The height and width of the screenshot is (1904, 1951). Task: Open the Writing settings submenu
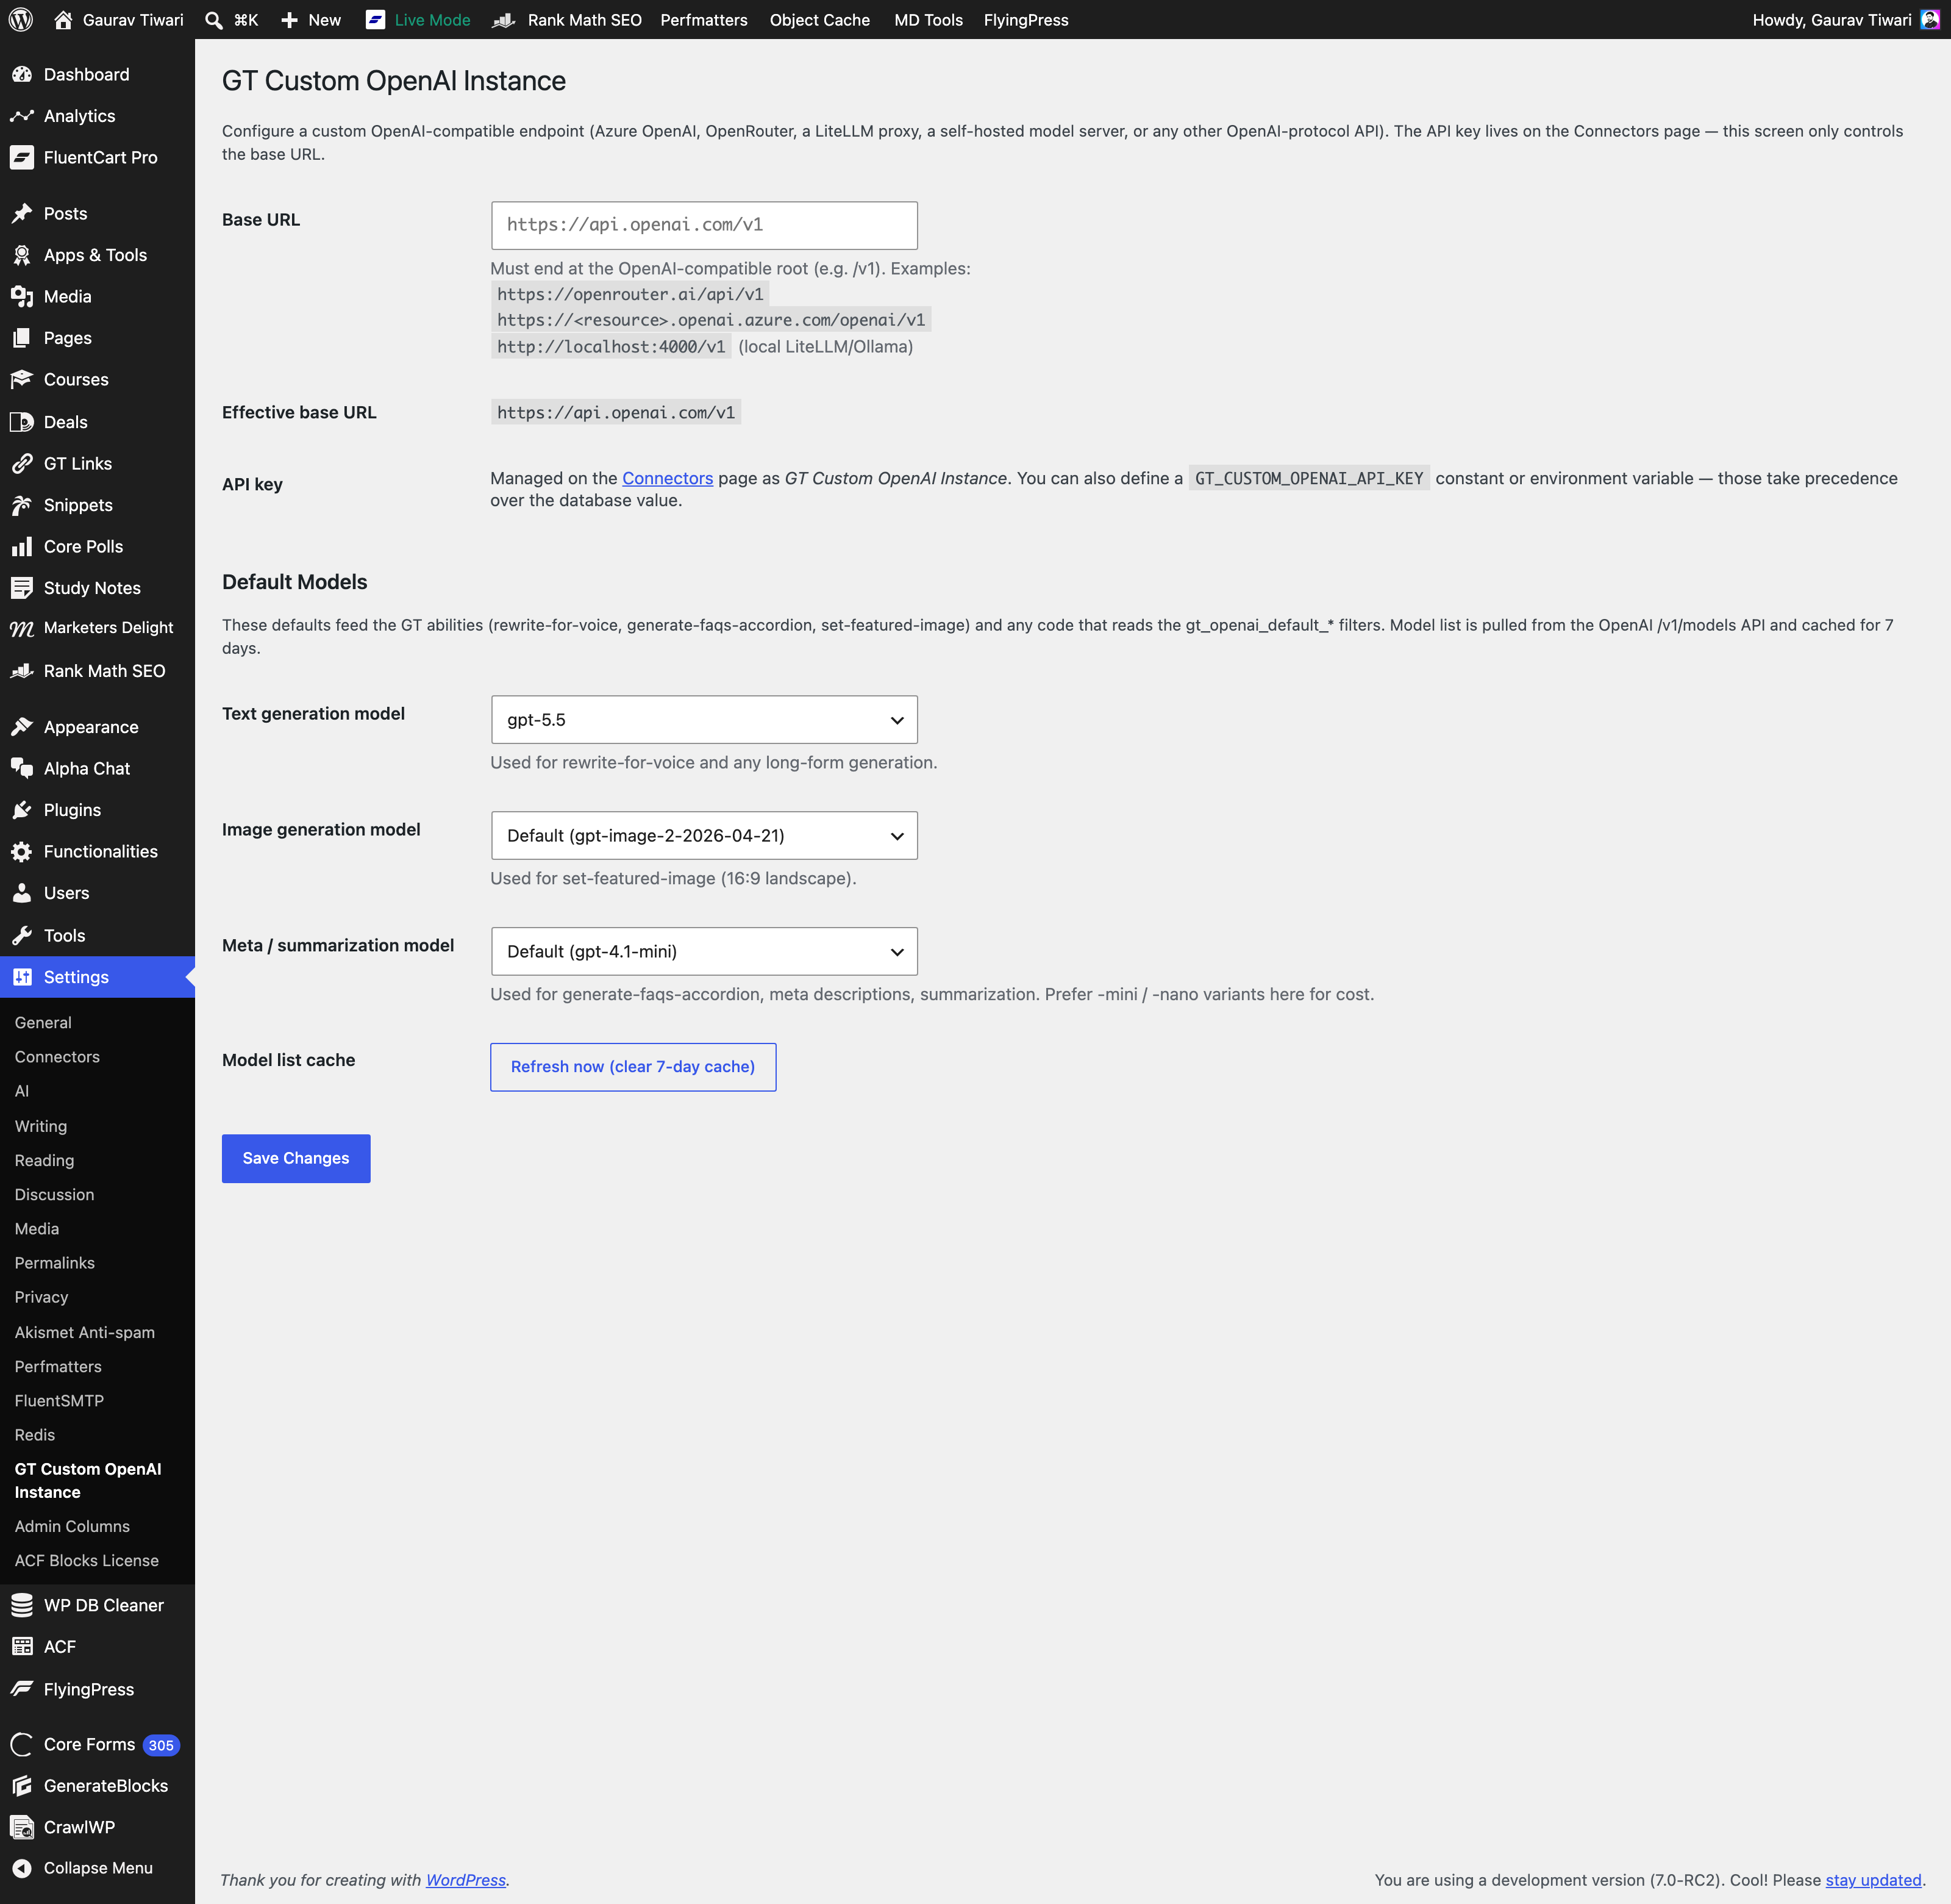point(41,1127)
